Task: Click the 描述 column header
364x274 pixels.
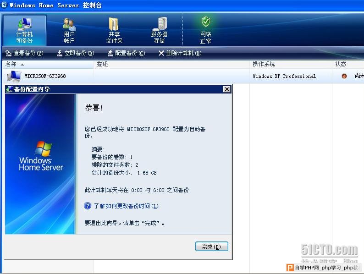Action: [172, 64]
